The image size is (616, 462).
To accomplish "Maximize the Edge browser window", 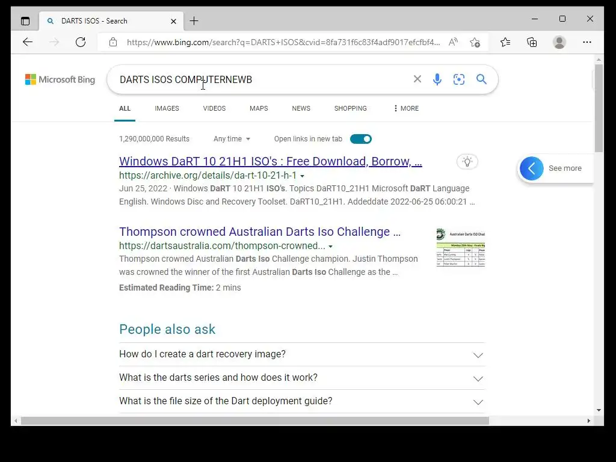I will click(x=562, y=19).
